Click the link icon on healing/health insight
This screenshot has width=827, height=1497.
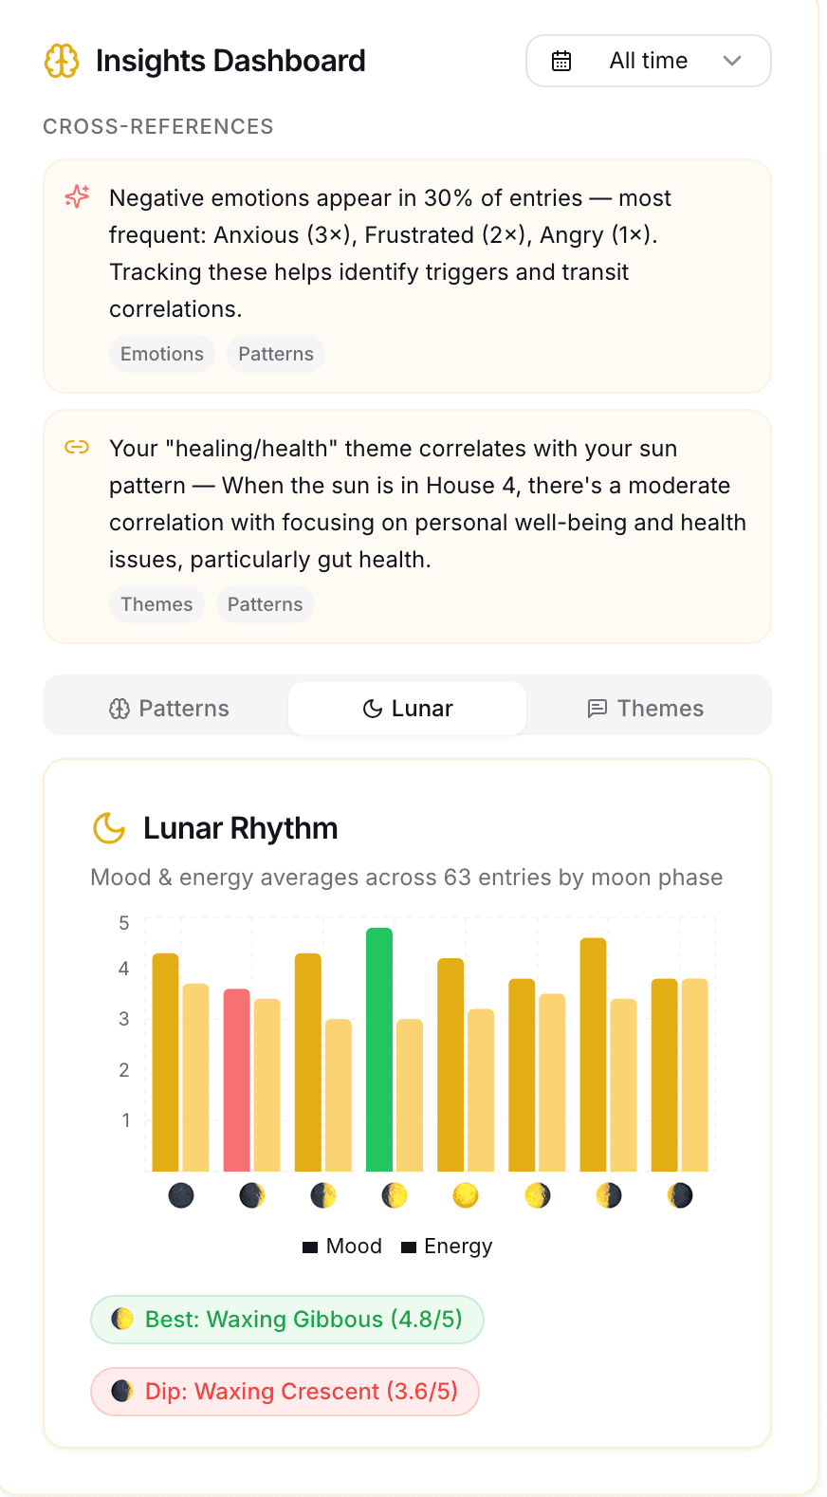tap(77, 447)
